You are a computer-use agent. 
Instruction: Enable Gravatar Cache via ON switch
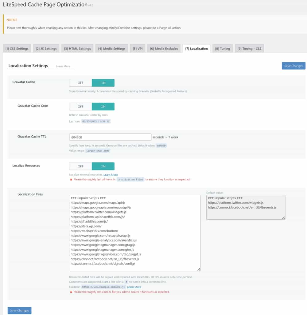pyautogui.click(x=103, y=82)
